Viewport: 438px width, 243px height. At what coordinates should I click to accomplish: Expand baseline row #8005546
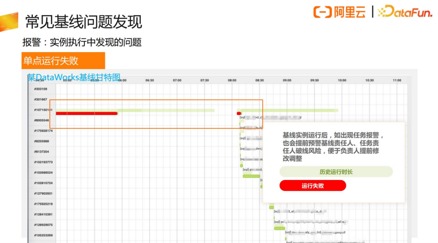coord(42,120)
